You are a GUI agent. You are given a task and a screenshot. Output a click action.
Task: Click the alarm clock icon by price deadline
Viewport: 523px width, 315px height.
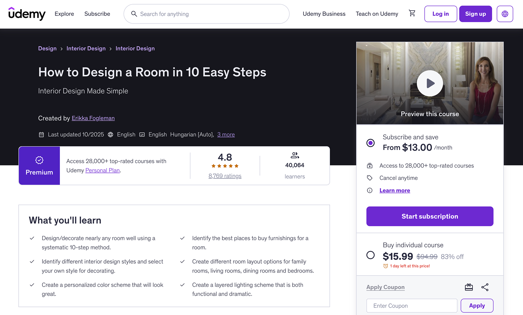tap(385, 266)
